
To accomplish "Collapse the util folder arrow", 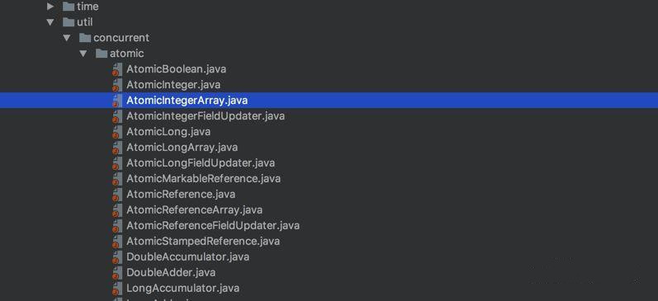I will click(50, 22).
